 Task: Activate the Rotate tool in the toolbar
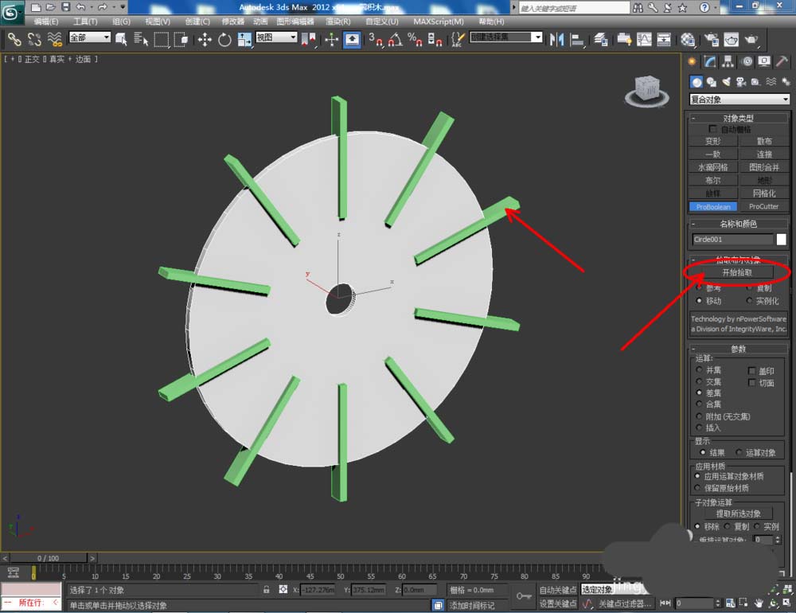[224, 39]
